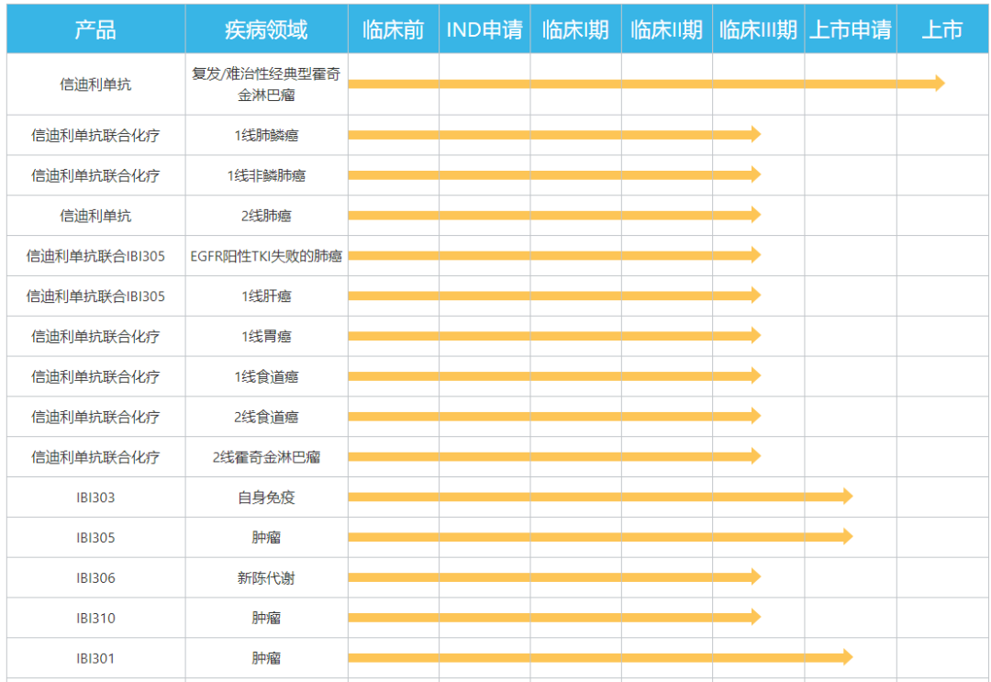The width and height of the screenshot is (991, 682).
Task: Select the 2线肺癌 cell
Action: 267,216
